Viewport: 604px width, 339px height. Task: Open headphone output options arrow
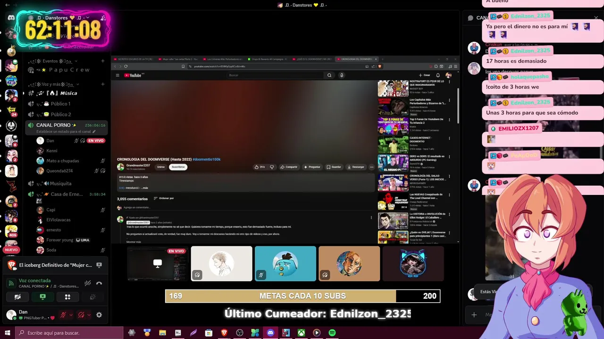[89, 315]
